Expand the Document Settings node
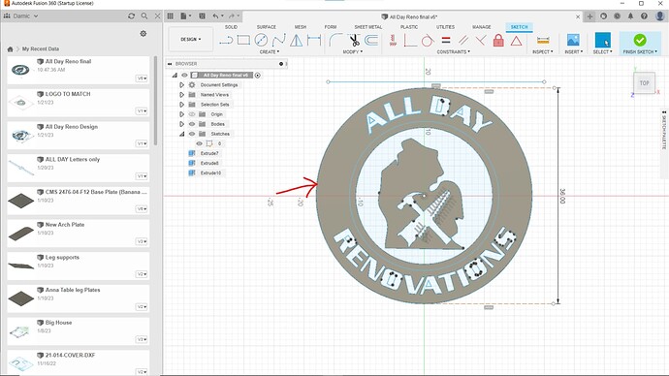This screenshot has height=376, width=669. [181, 85]
